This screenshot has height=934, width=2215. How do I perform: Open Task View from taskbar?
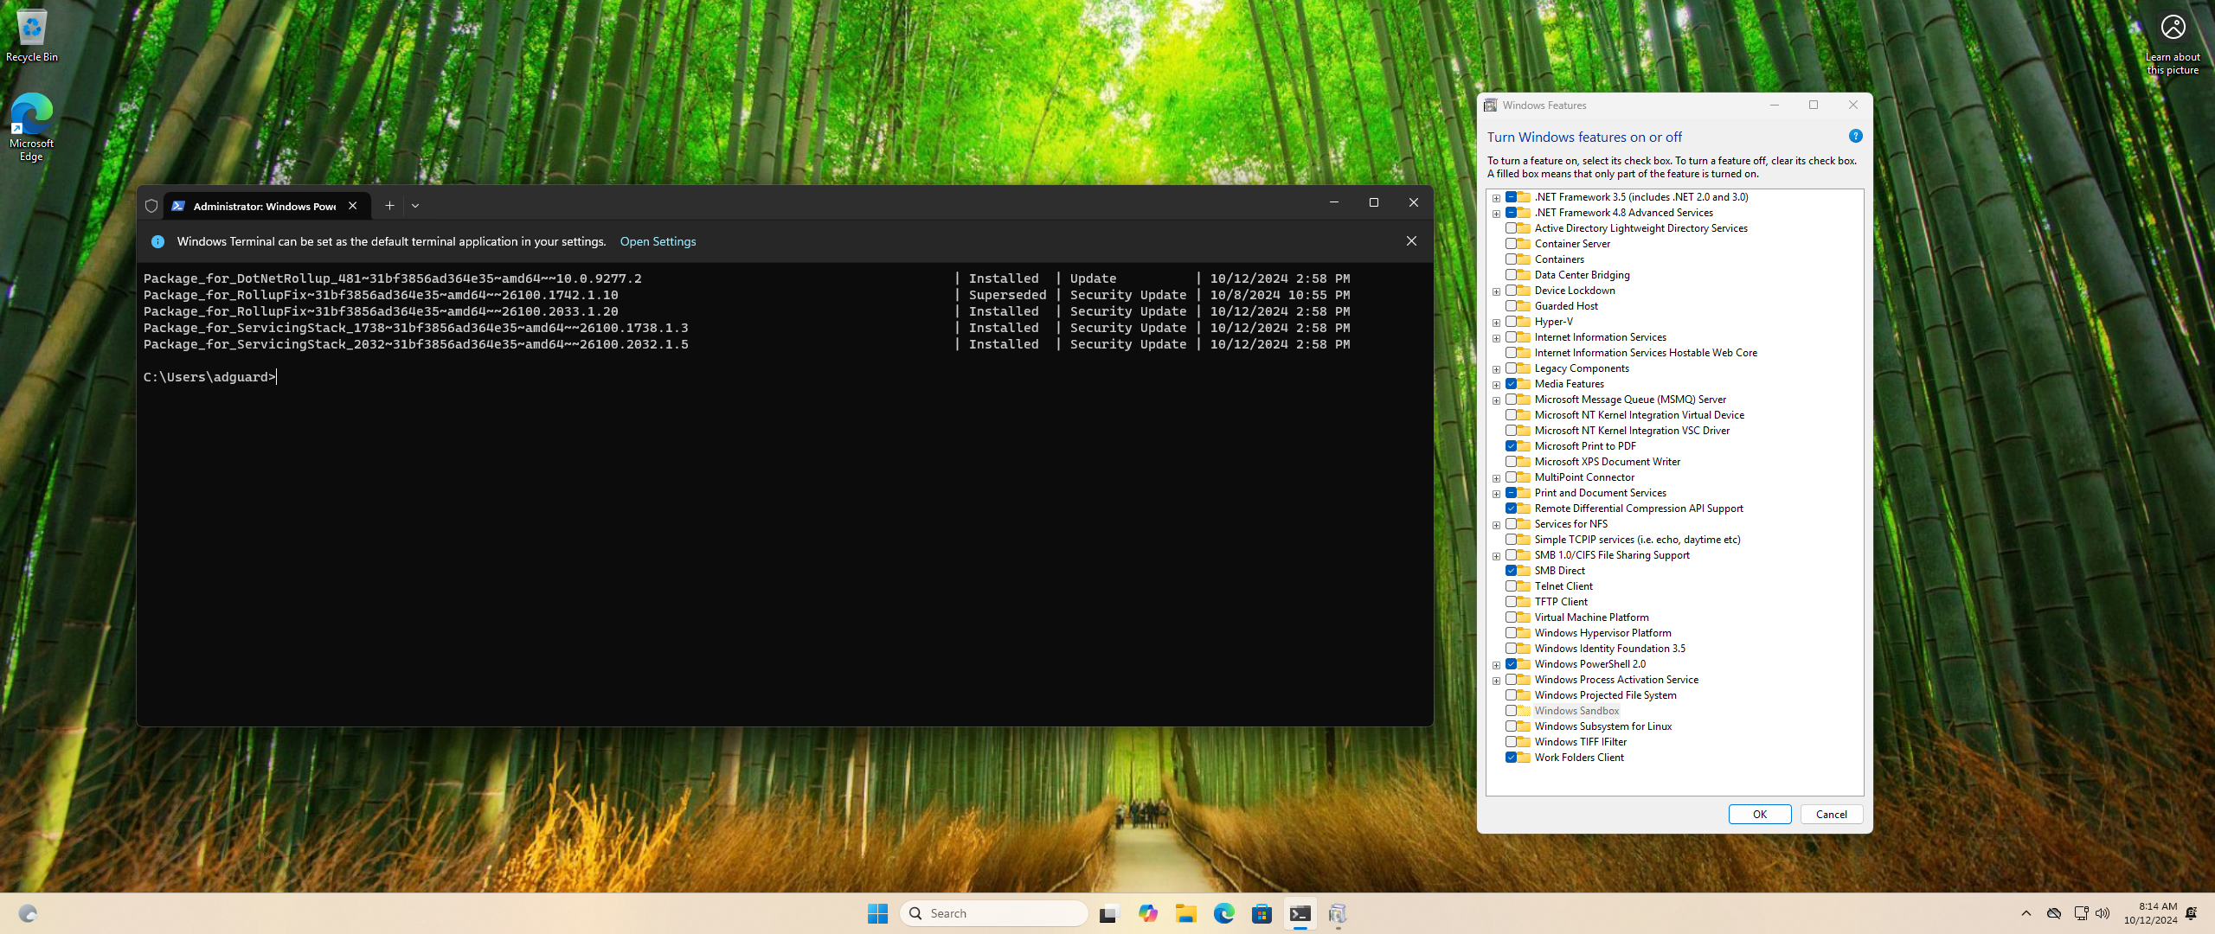(1109, 913)
